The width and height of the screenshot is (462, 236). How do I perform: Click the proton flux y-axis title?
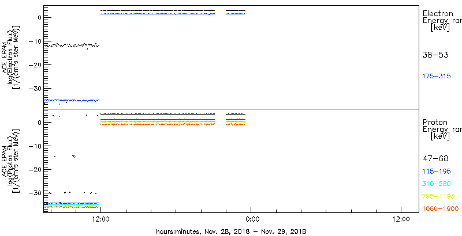[x=12, y=161]
